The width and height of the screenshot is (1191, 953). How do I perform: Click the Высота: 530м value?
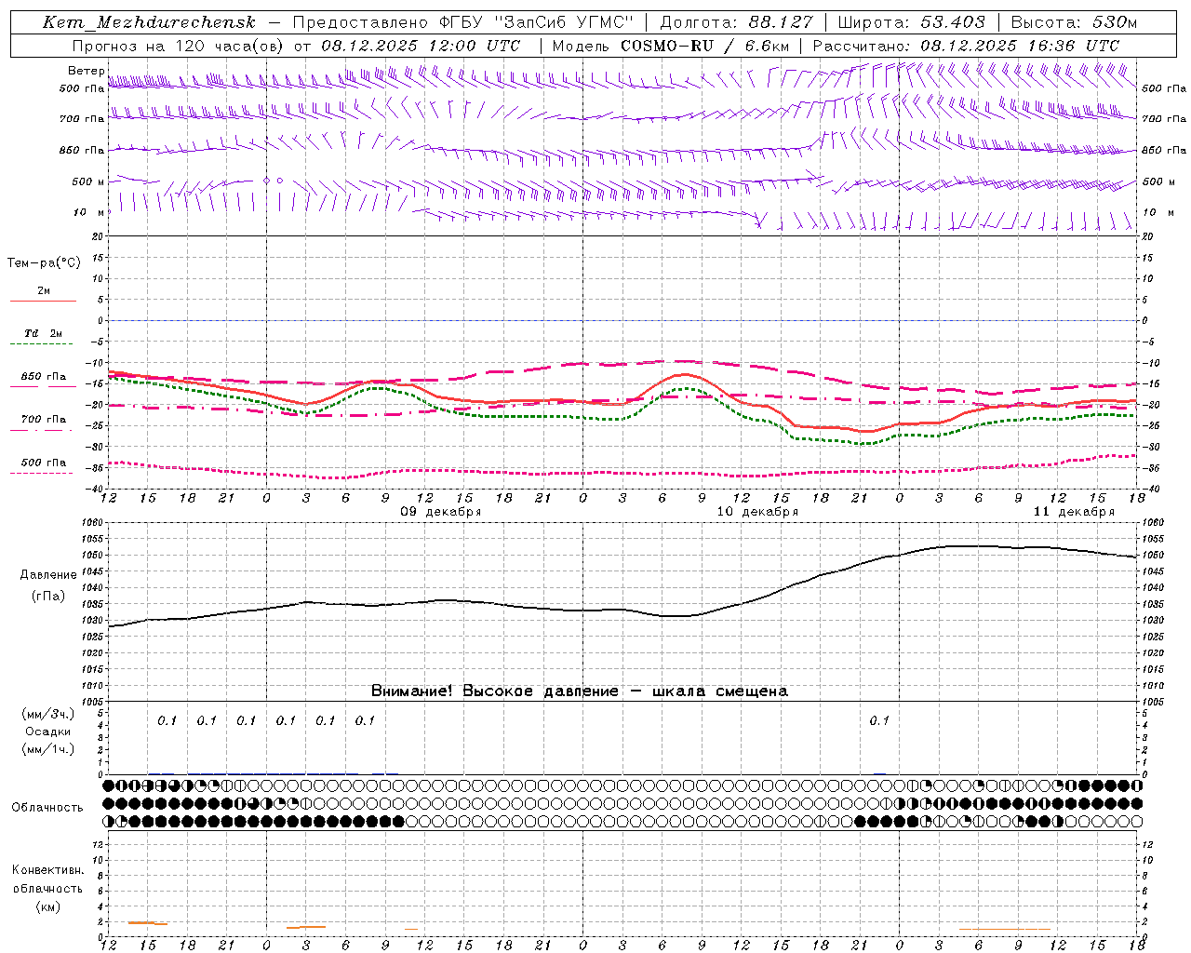1074,22
